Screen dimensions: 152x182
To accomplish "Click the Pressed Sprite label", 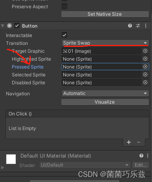I will 27,67.
